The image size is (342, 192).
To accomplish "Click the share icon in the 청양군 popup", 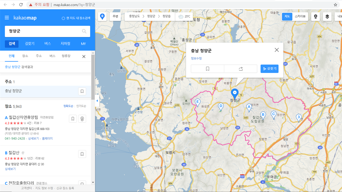I will pyautogui.click(x=240, y=69).
